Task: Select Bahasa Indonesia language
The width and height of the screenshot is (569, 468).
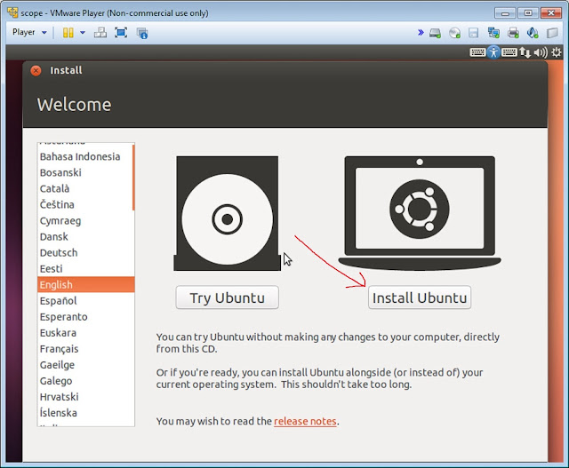Action: 85,156
